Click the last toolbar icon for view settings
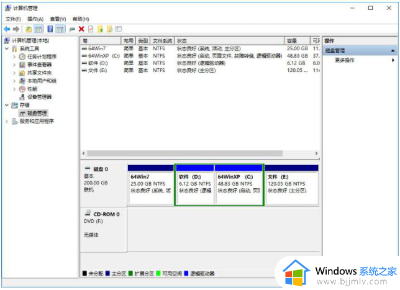Screen dimensions: 400x290 tap(119, 29)
